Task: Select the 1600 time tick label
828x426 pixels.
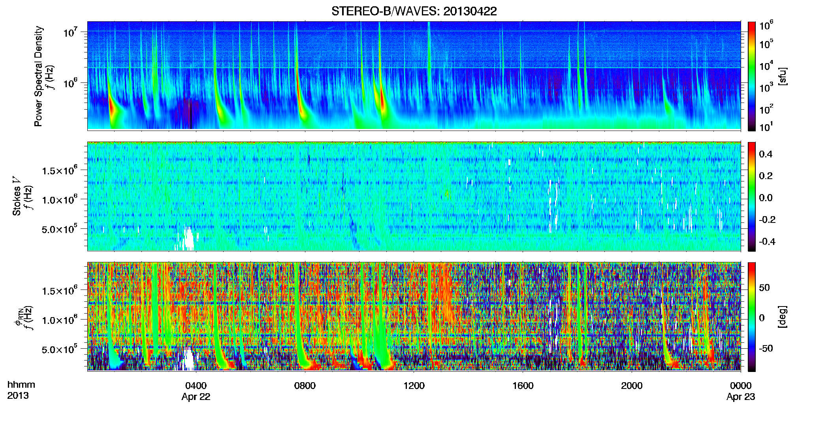Action: (x=523, y=386)
